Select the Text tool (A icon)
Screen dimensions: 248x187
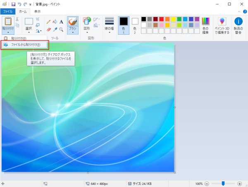61,22
